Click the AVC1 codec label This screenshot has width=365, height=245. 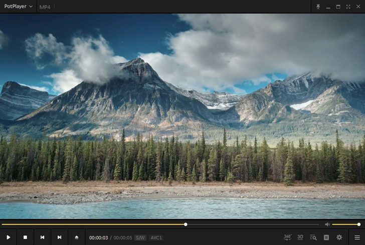pos(156,238)
